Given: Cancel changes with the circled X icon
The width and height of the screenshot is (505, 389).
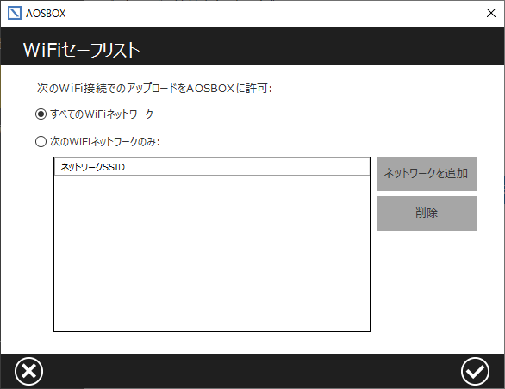Looking at the screenshot, I should [x=28, y=371].
